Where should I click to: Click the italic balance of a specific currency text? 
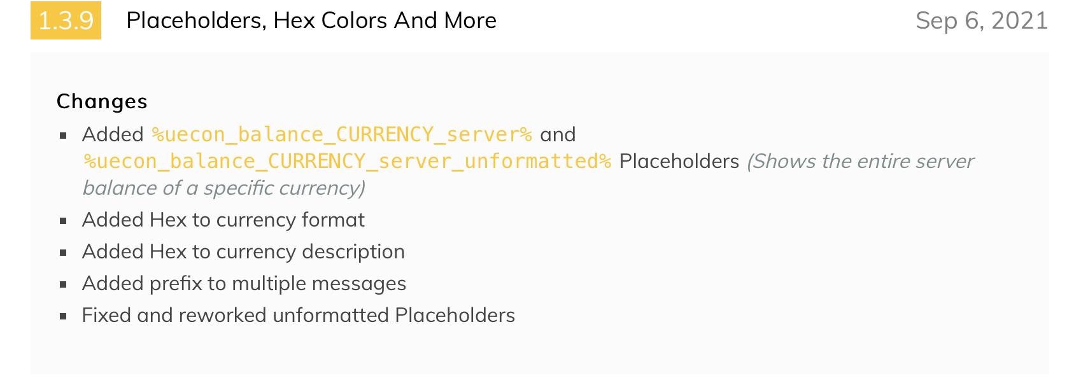point(224,188)
